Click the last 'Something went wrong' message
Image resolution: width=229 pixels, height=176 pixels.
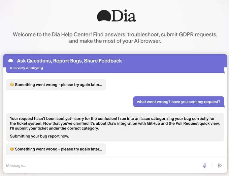point(56,149)
